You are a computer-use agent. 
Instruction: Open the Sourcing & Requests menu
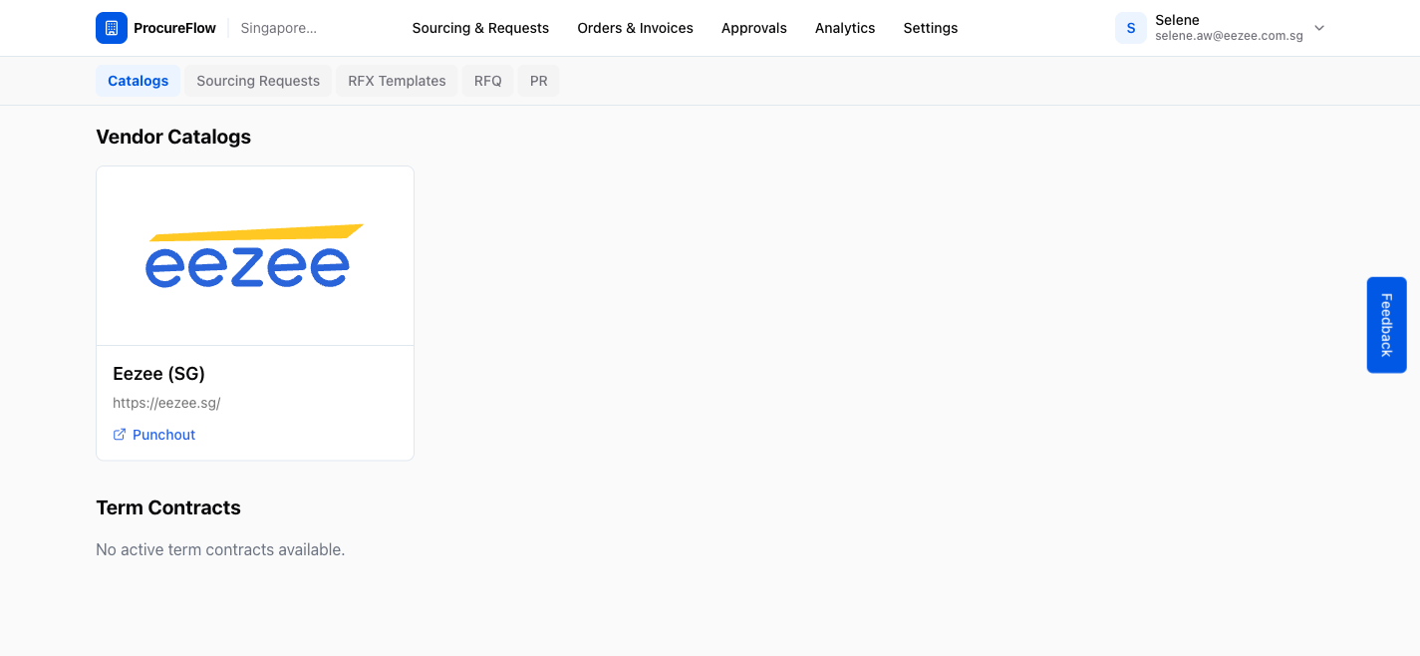click(x=480, y=28)
